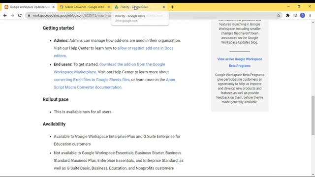Image resolution: width=315 pixels, height=177 pixels.
Task: Restore down the Chrome window
Action: point(299,6)
